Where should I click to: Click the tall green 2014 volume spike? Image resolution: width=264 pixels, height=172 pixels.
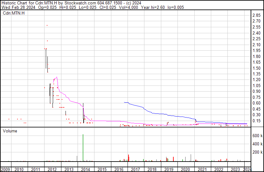point(83,148)
